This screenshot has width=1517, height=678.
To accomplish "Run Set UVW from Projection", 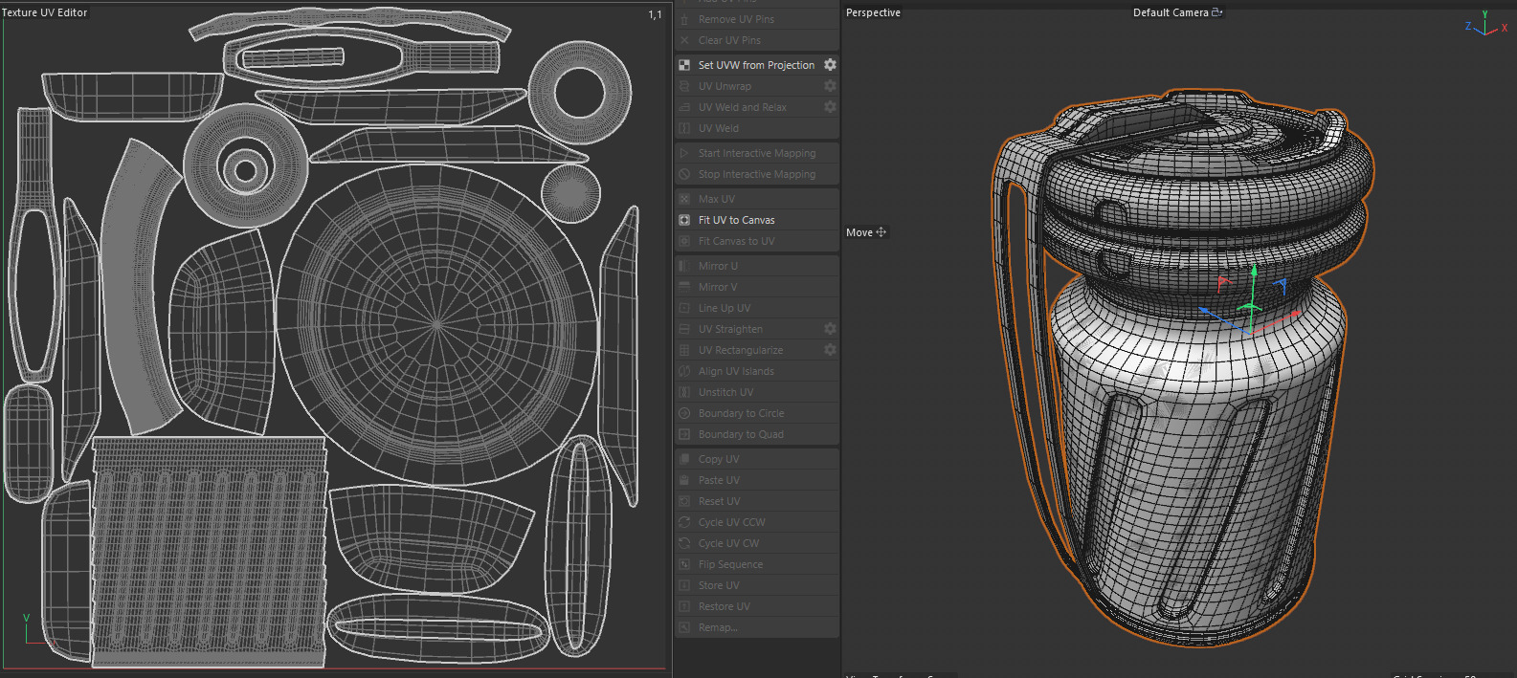I will [749, 65].
